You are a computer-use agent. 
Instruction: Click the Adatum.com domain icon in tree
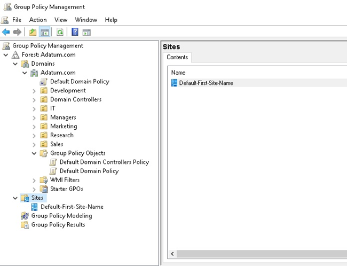tap(34, 73)
